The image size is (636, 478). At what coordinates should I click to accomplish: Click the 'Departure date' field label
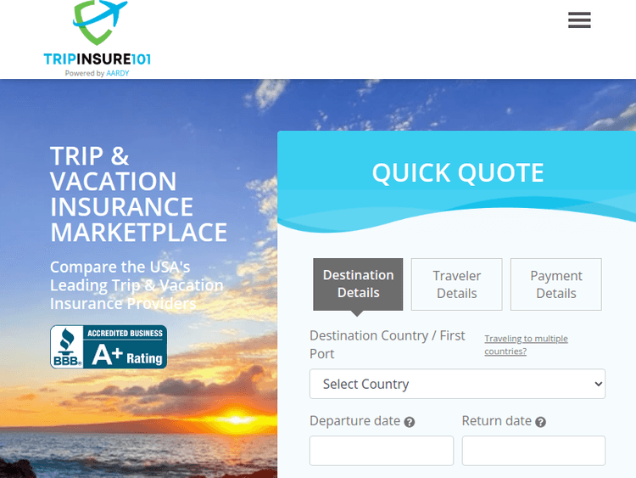354,421
